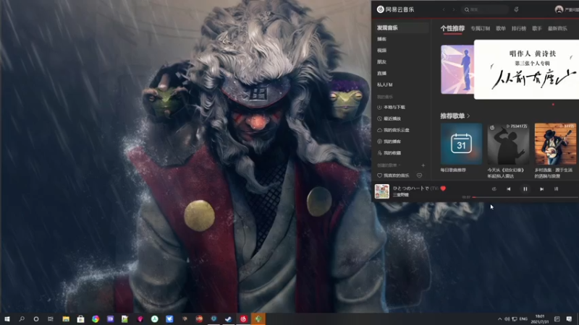This screenshot has width=579, height=325.
Task: Toggle the loop play mode icon
Action: [494, 189]
